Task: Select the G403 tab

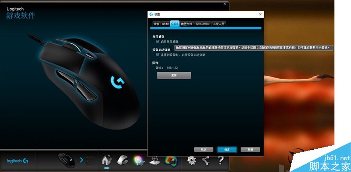Action: (175, 24)
